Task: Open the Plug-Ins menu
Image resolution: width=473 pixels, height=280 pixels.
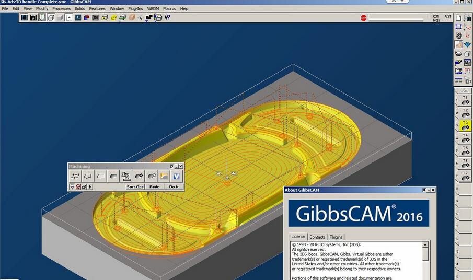Action: (x=135, y=9)
